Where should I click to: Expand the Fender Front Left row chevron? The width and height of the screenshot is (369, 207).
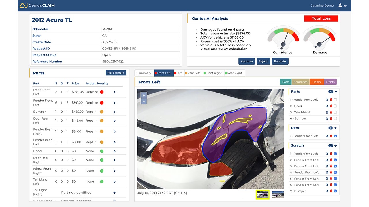point(114,103)
